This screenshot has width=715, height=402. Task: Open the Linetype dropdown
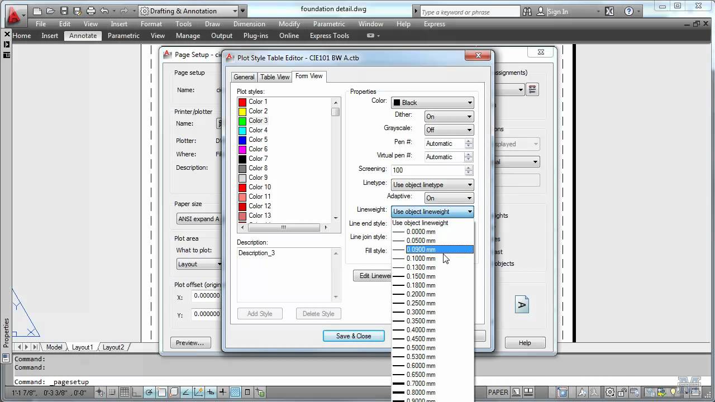tap(432, 184)
